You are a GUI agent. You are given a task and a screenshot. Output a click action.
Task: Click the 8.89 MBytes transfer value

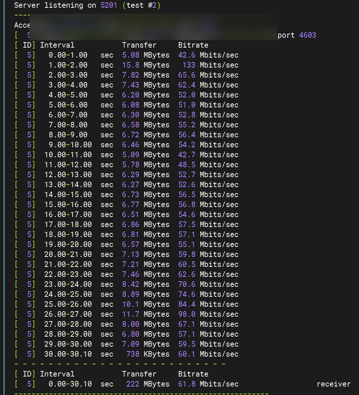pyautogui.click(x=146, y=294)
